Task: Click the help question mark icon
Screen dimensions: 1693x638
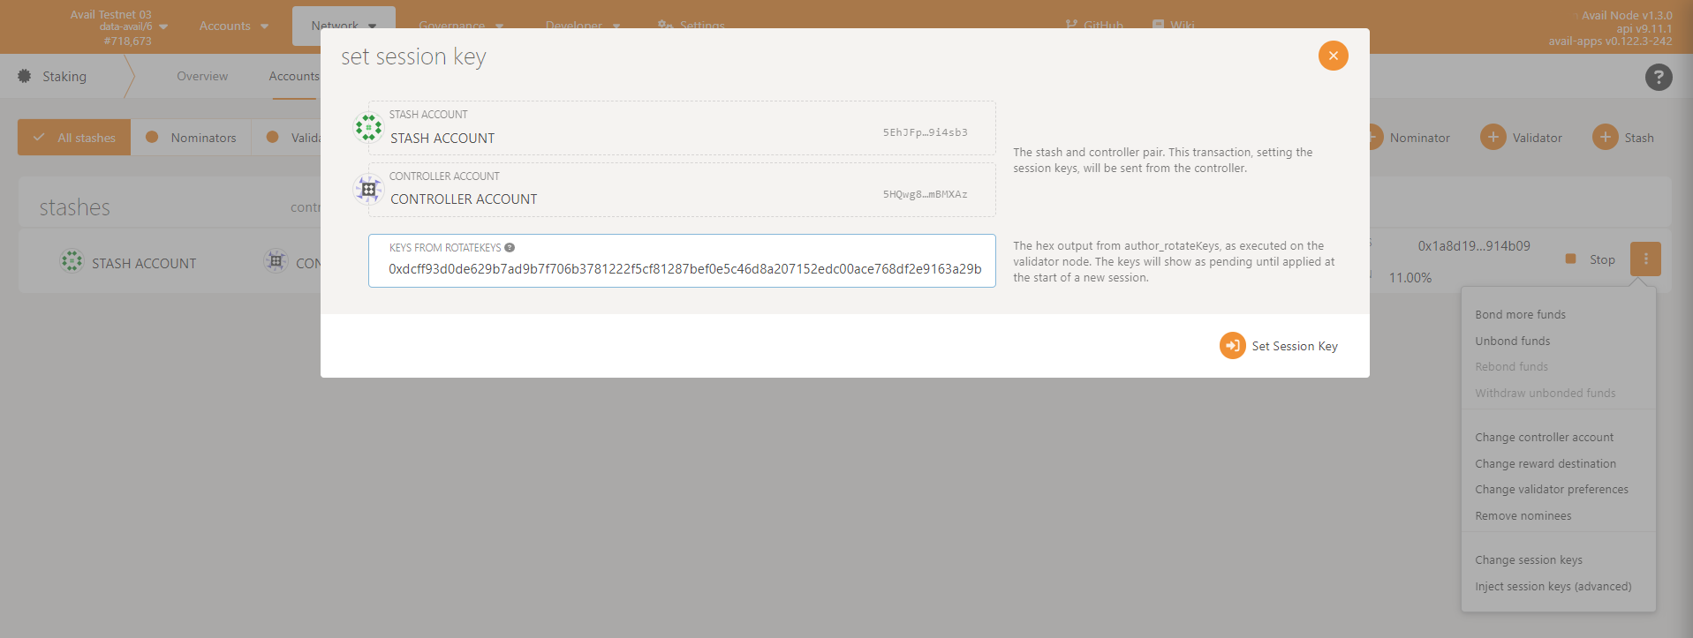Action: coord(1658,78)
